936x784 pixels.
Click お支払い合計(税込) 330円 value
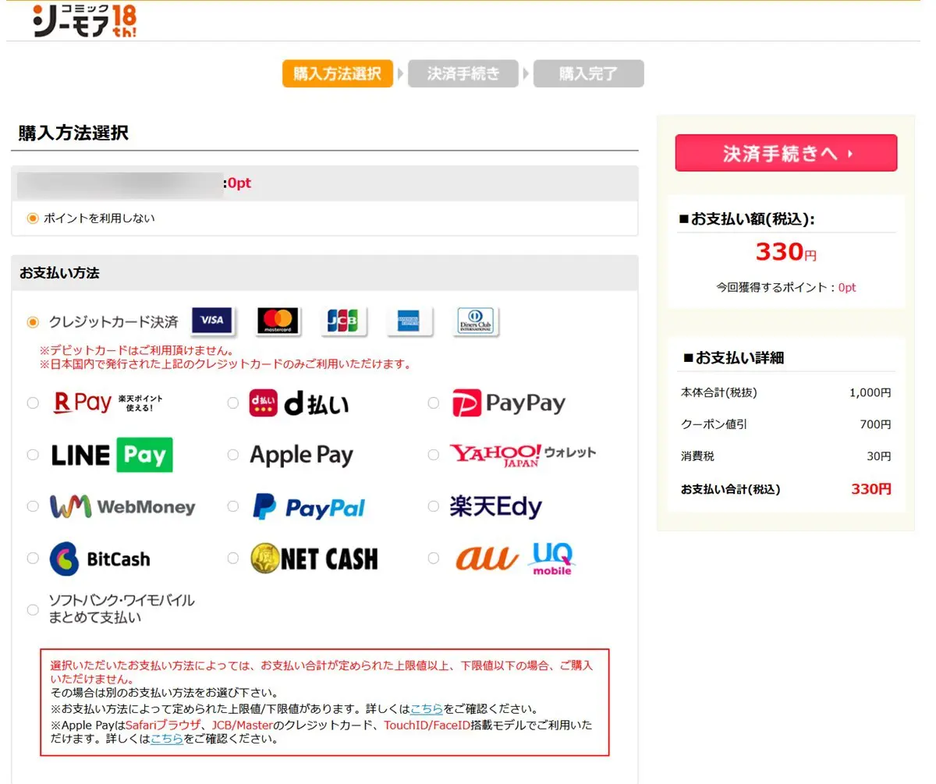point(871,489)
